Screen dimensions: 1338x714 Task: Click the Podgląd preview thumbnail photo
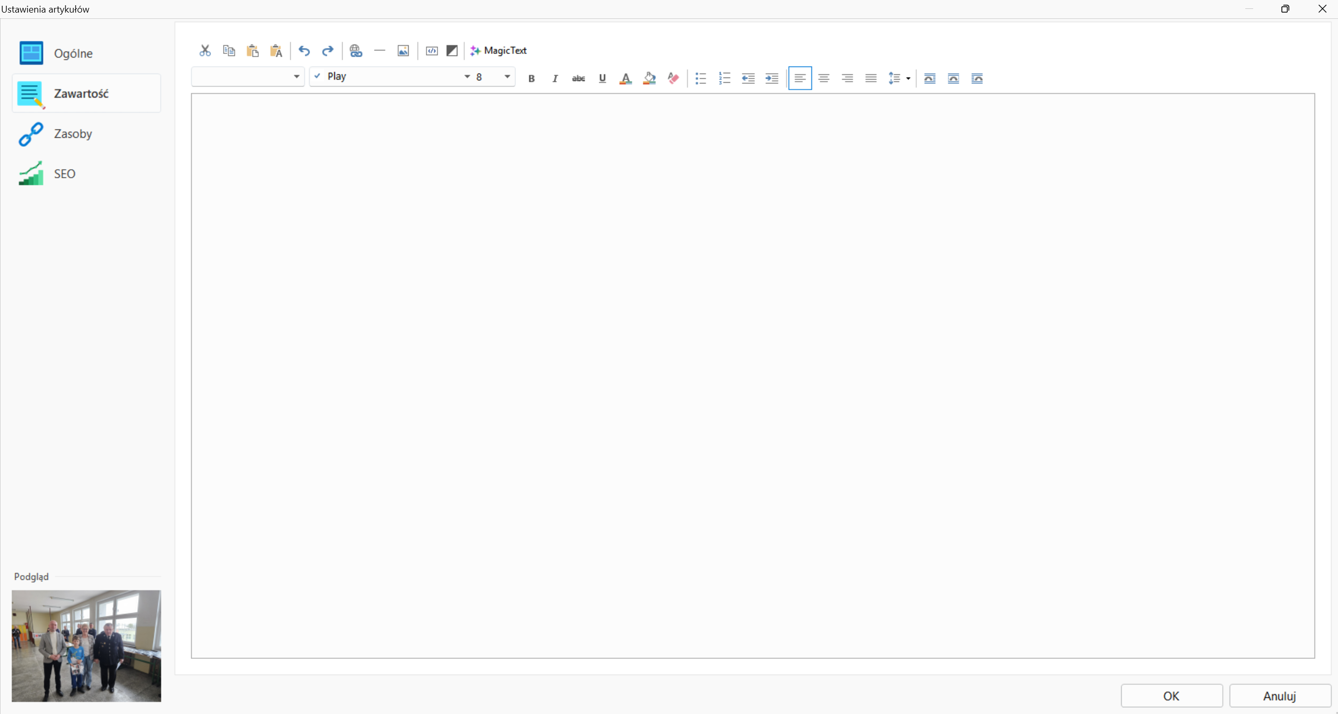pyautogui.click(x=86, y=646)
